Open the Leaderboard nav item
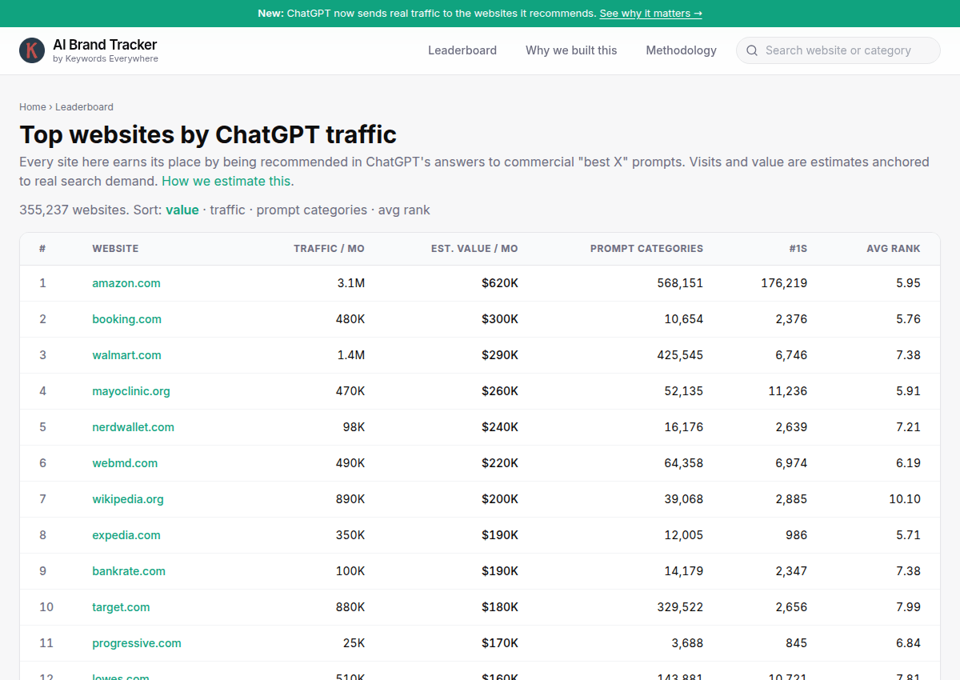The image size is (960, 680). click(462, 50)
